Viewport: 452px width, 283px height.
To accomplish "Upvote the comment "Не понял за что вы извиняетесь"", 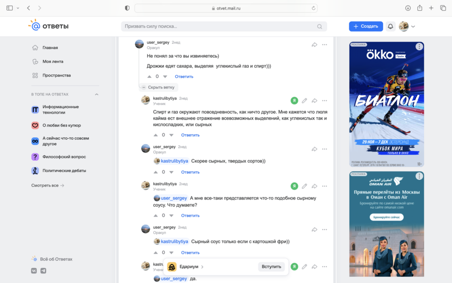I will pyautogui.click(x=149, y=76).
